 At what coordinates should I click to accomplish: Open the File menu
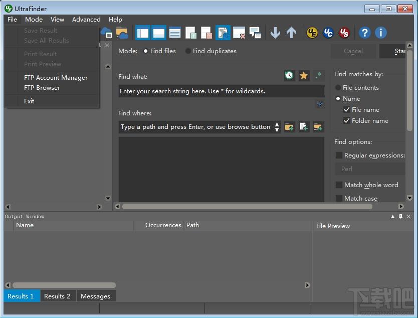point(12,20)
